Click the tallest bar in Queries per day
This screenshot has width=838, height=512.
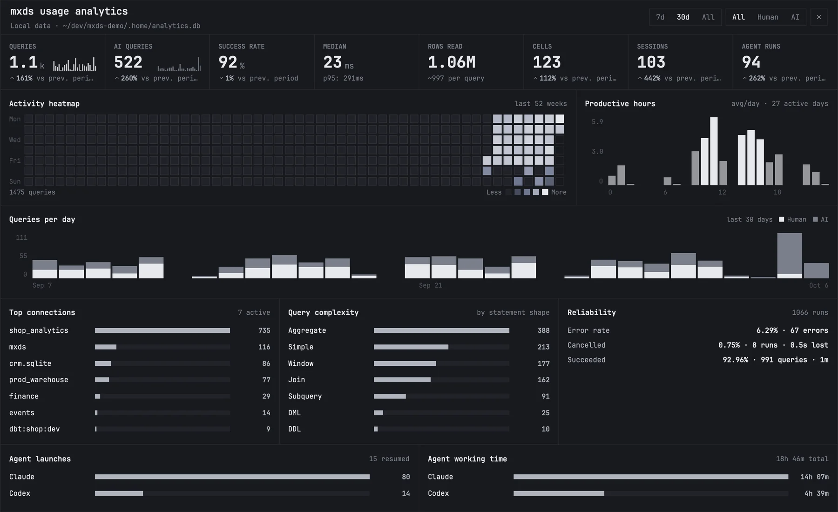tap(790, 256)
